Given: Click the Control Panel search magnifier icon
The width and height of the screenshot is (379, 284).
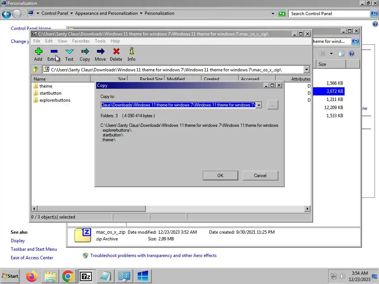Looking at the screenshot, I should click(x=374, y=14).
